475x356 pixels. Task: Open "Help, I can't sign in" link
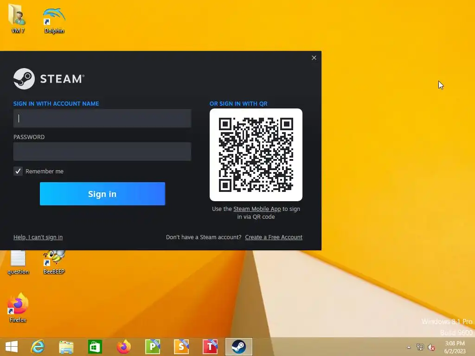coord(38,237)
